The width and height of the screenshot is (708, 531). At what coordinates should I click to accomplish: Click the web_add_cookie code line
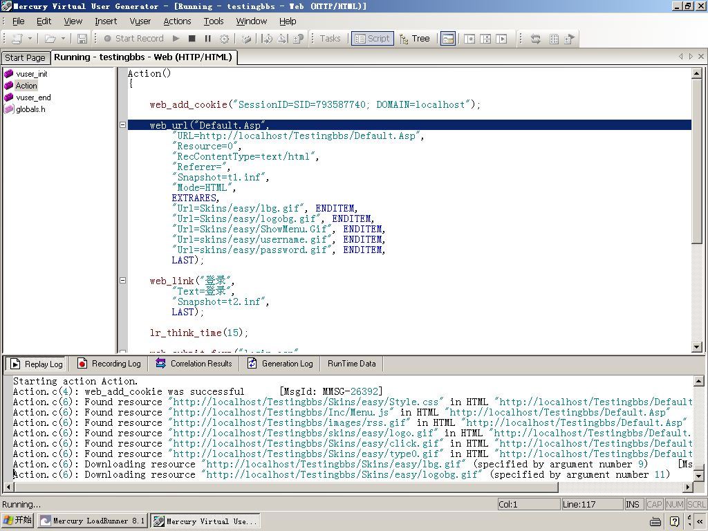(315, 105)
